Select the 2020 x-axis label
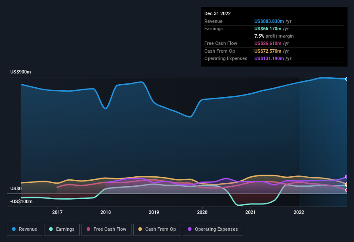Viewport: 354px width, 242px height. [x=202, y=212]
